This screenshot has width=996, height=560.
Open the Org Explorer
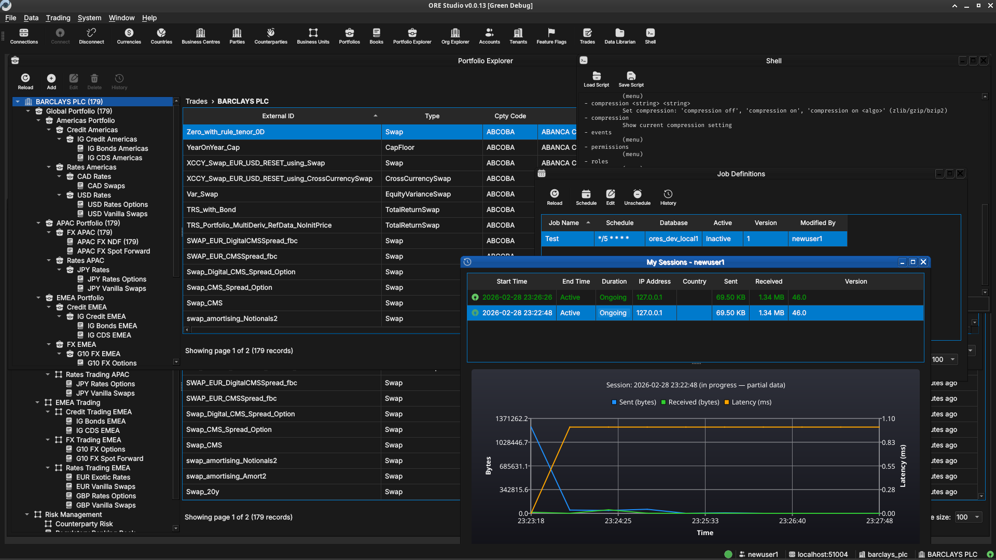455,35
